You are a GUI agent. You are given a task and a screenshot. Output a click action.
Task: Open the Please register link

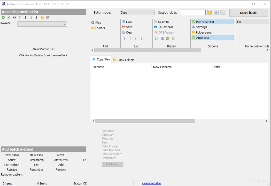151,183
